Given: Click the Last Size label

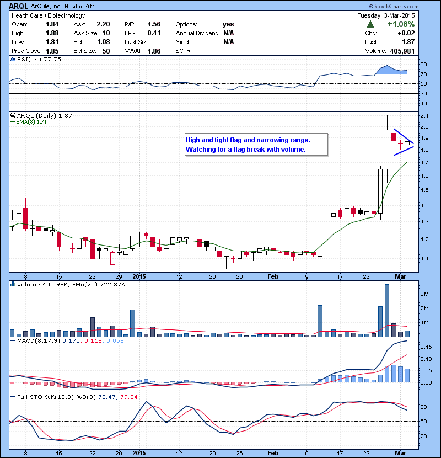Looking at the screenshot, I should coord(138,42).
